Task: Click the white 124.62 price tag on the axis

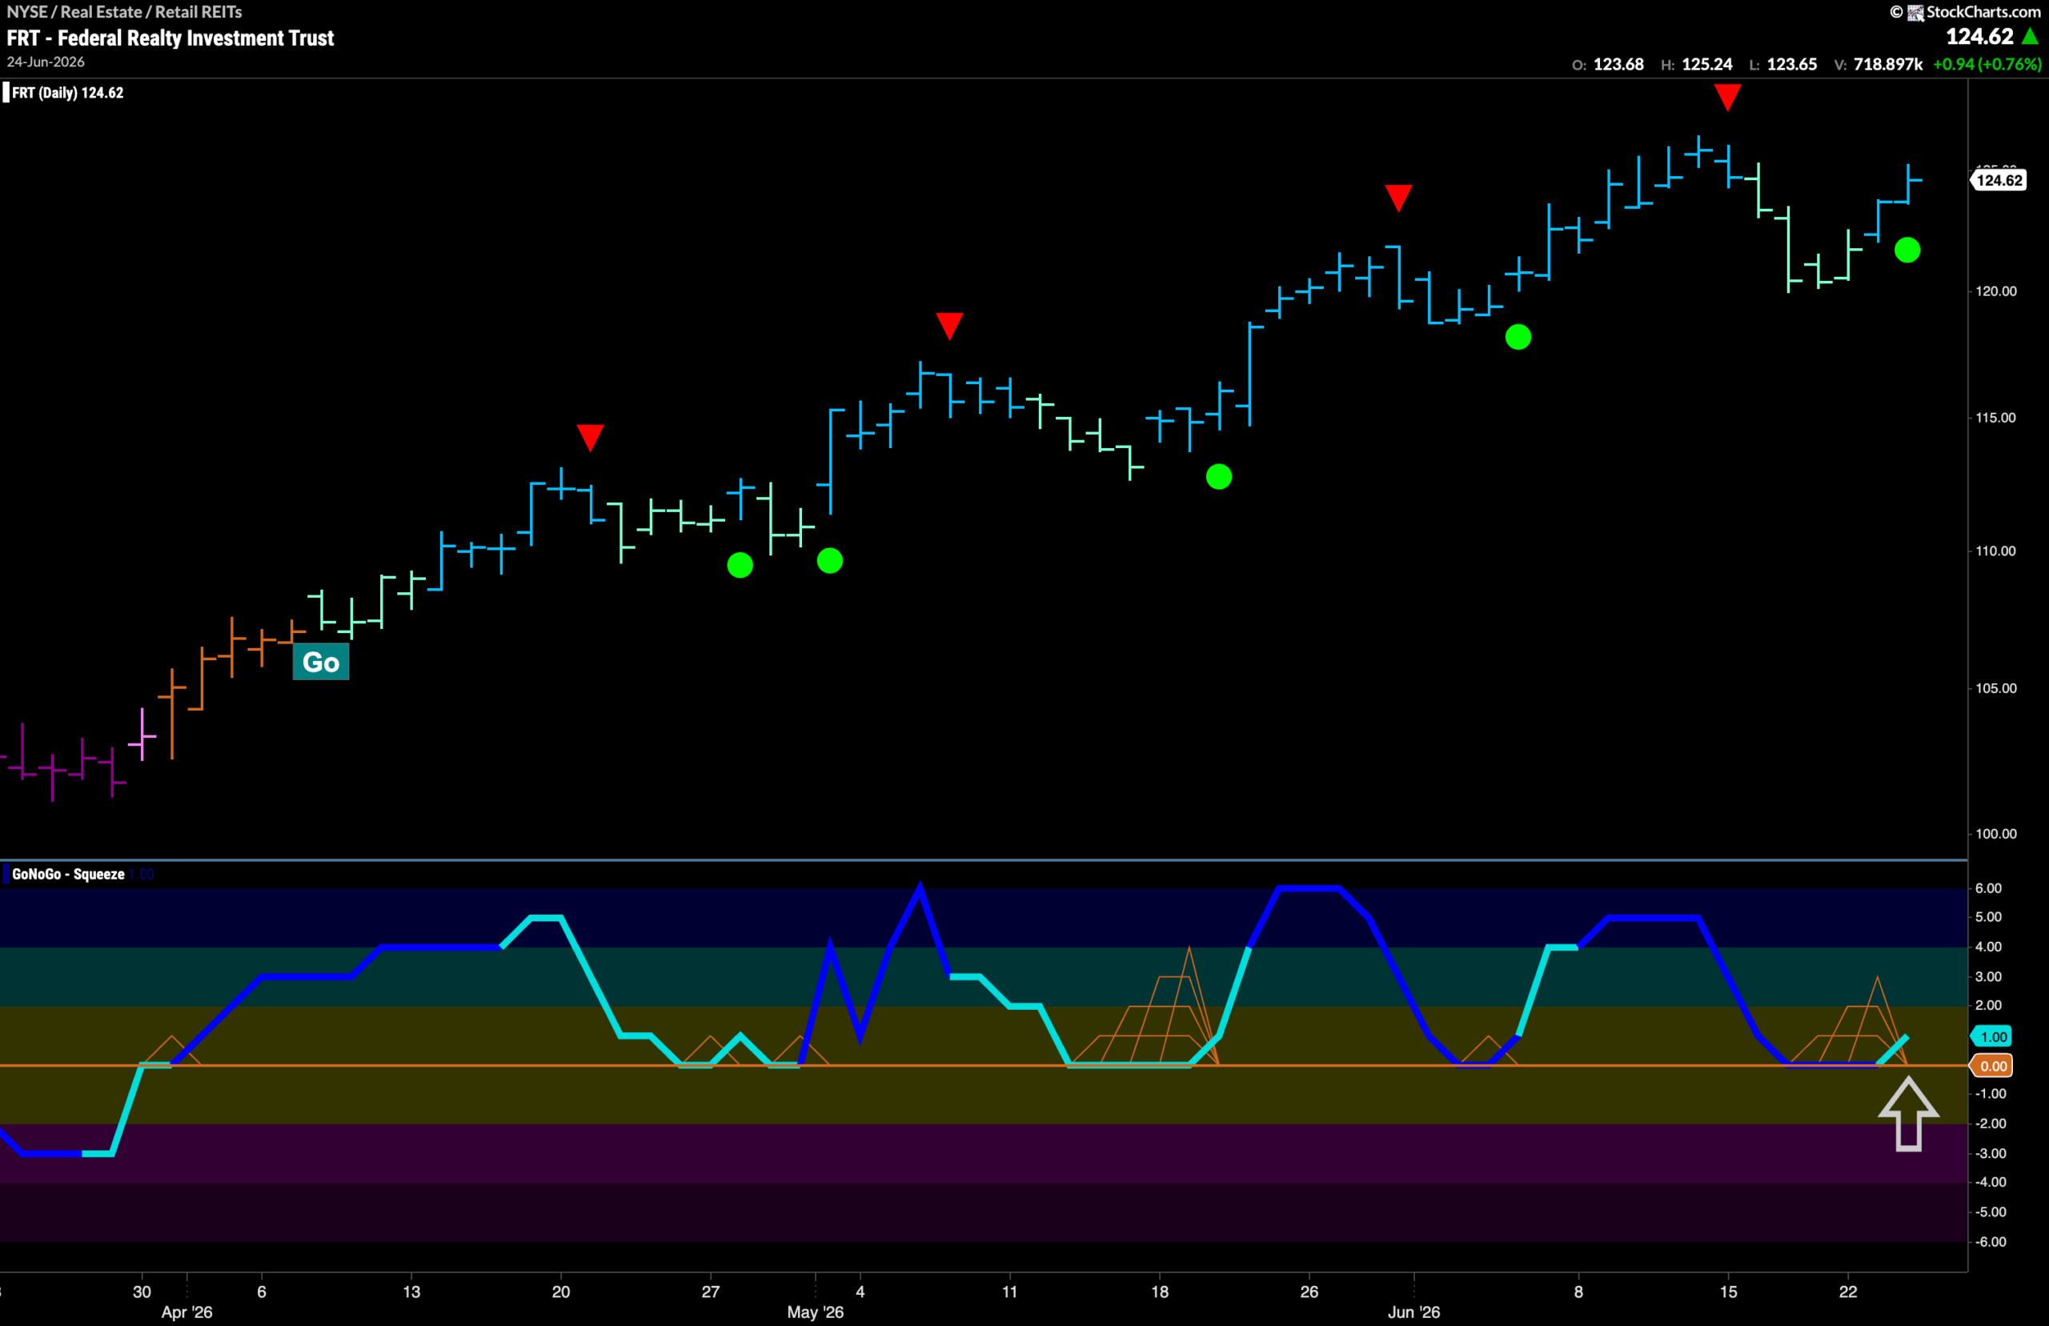Action: click(1999, 180)
